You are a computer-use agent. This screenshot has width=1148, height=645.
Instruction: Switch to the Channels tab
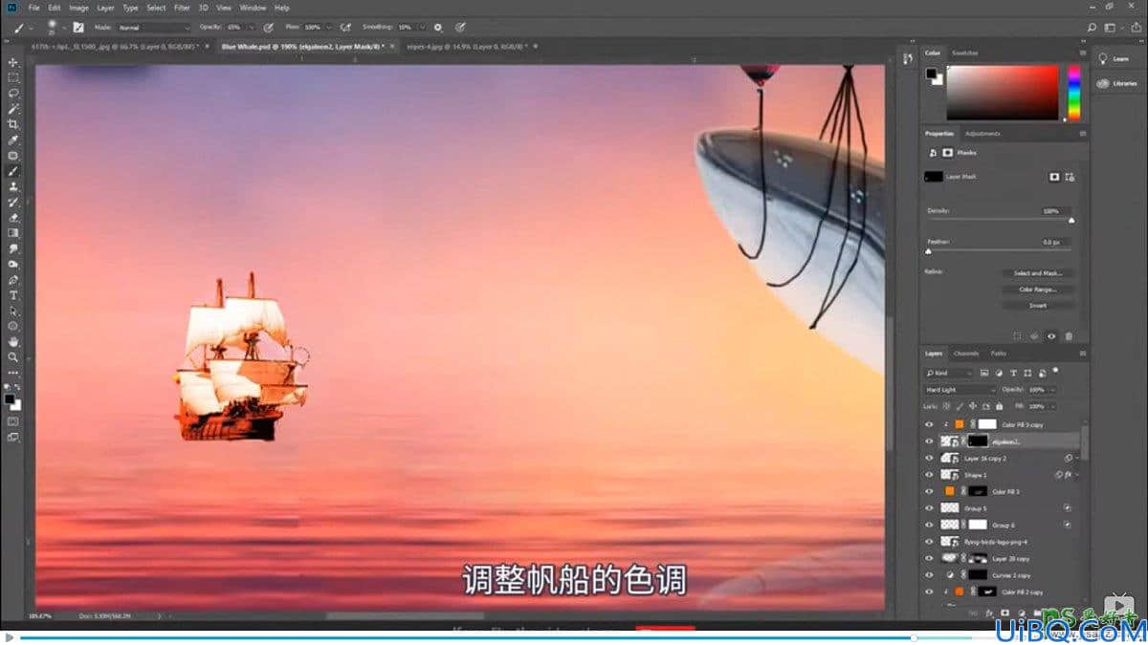tap(966, 354)
